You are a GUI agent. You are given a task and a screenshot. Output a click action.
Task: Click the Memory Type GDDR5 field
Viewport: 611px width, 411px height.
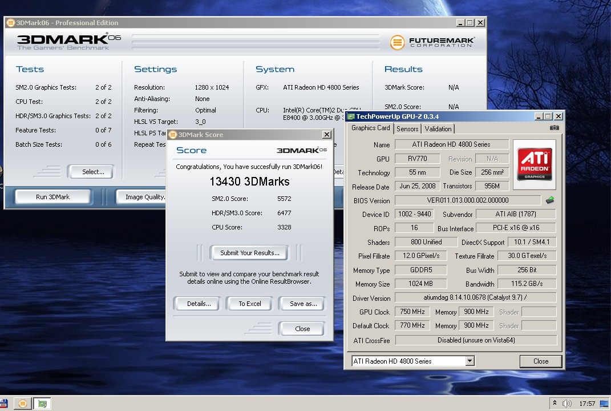click(x=421, y=270)
